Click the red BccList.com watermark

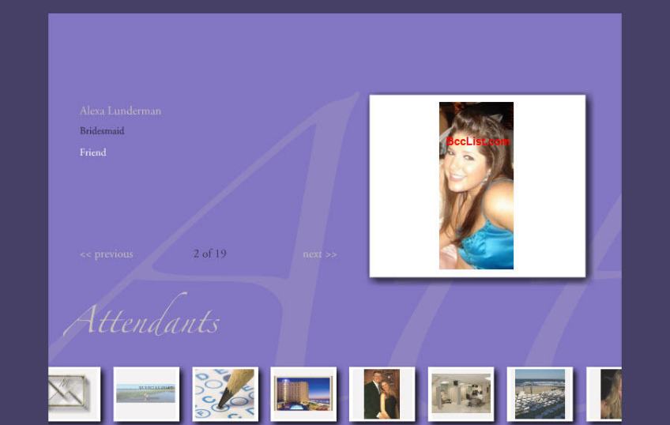477,141
